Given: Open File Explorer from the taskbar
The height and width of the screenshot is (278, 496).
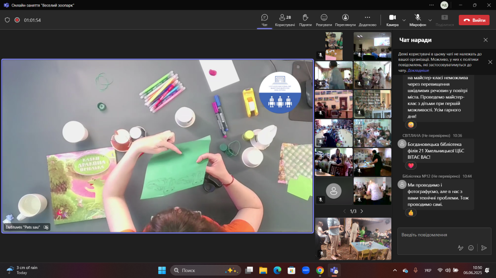Looking at the screenshot, I should [x=263, y=270].
